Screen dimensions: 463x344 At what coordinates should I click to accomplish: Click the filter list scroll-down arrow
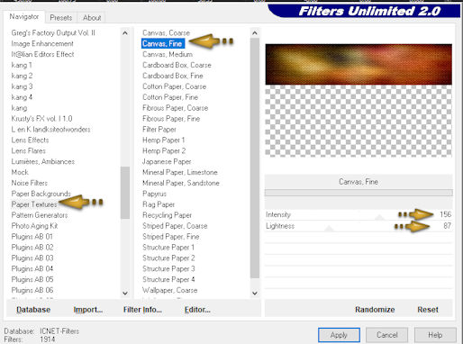point(255,293)
